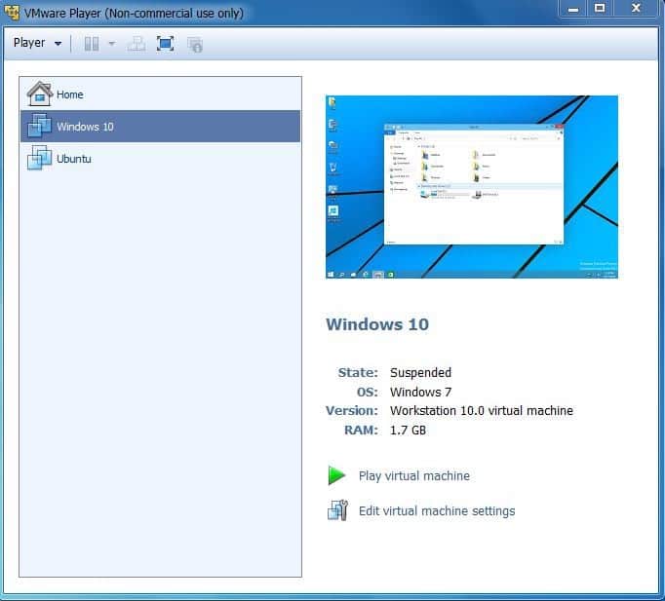Enter full screen mode icon

point(165,44)
